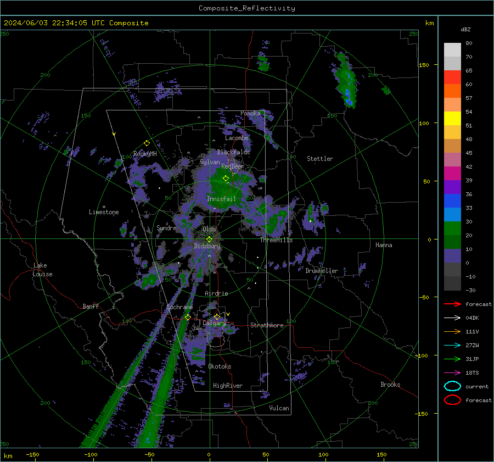The image size is (494, 462).
Task: Click the Sylvan label
Action: tap(210, 162)
